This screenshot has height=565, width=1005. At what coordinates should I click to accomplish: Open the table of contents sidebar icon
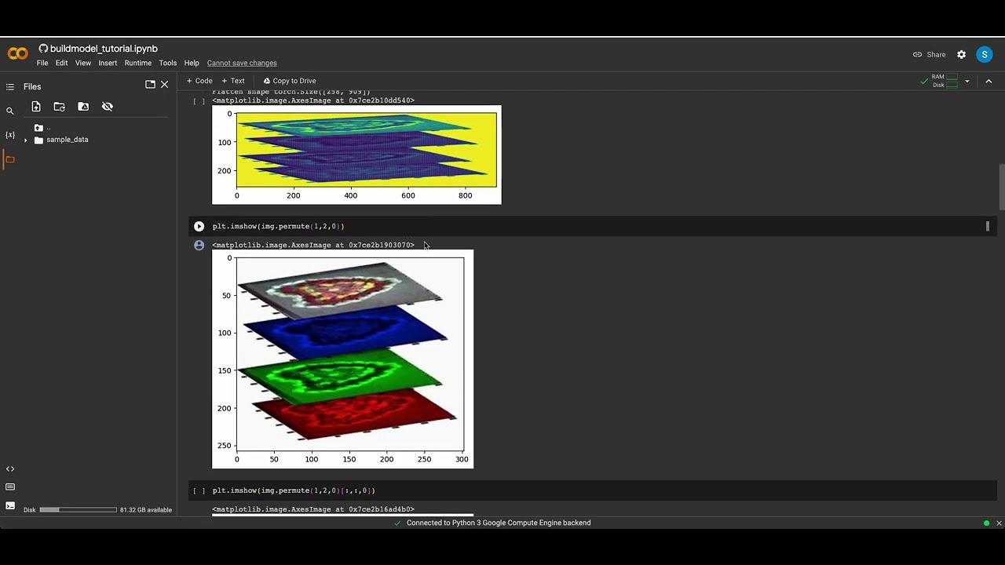(10, 87)
